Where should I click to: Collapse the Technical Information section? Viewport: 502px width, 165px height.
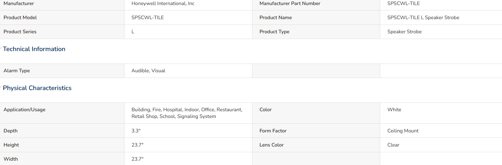34,49
